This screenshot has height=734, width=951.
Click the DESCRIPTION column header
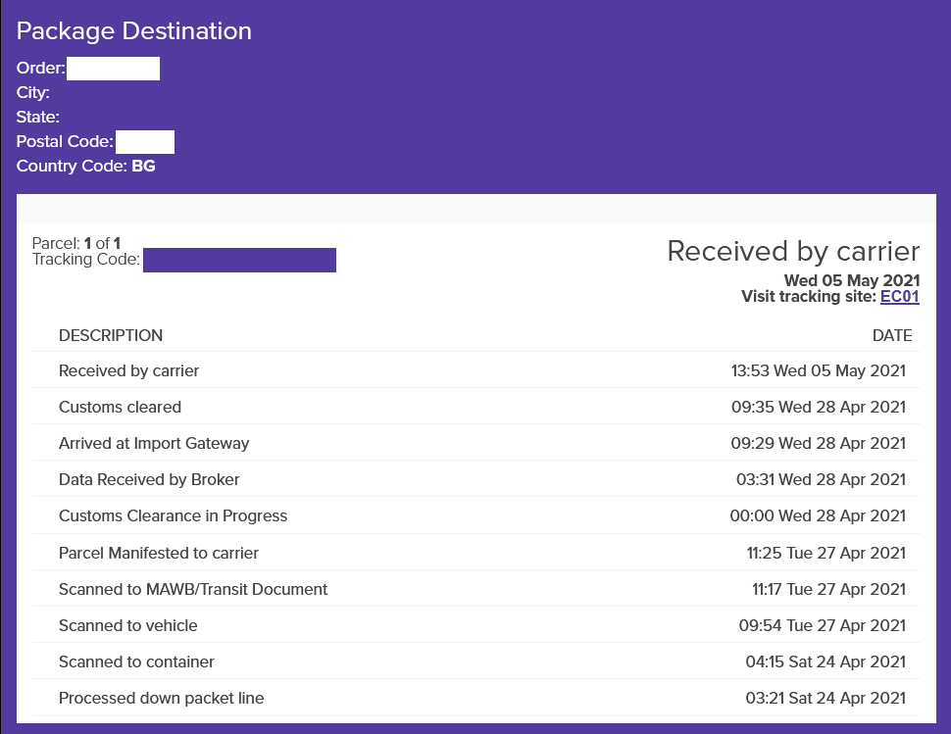tap(111, 335)
